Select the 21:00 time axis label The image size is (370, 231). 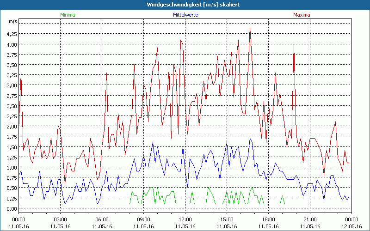pos(310,219)
